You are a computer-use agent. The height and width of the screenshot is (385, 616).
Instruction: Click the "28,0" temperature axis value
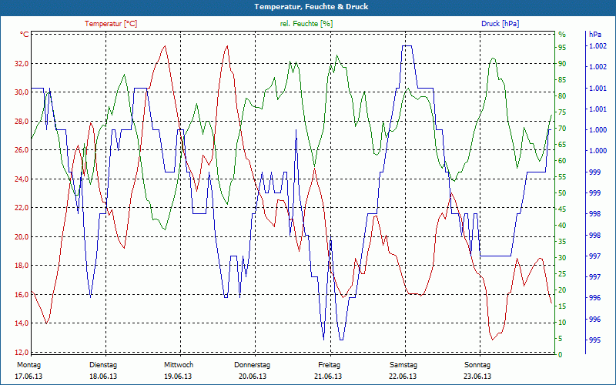(x=22, y=122)
